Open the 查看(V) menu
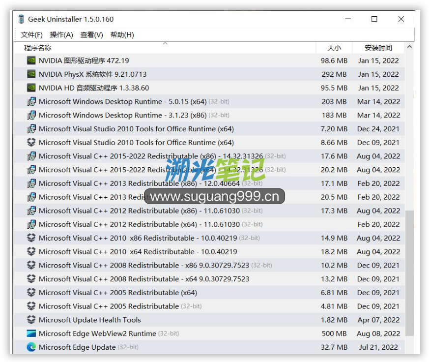The image size is (430, 364). [x=91, y=35]
